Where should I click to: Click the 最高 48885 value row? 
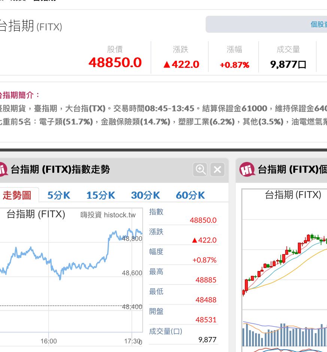pyautogui.click(x=184, y=276)
